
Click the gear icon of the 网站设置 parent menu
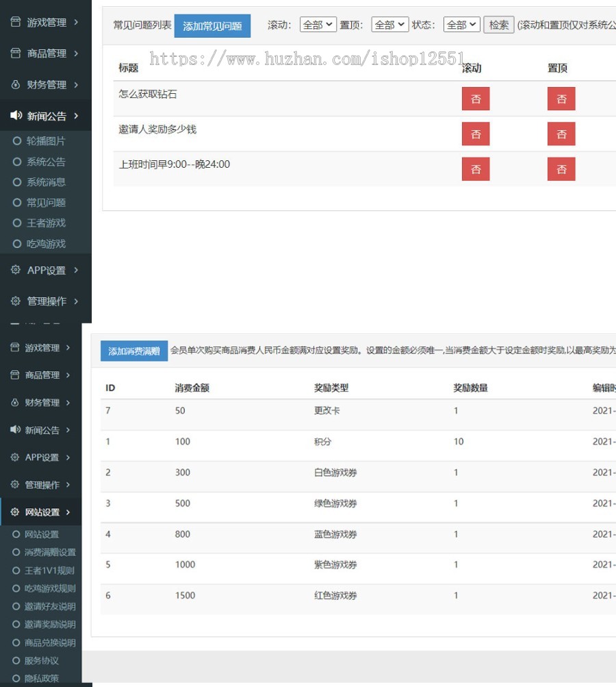click(x=15, y=512)
